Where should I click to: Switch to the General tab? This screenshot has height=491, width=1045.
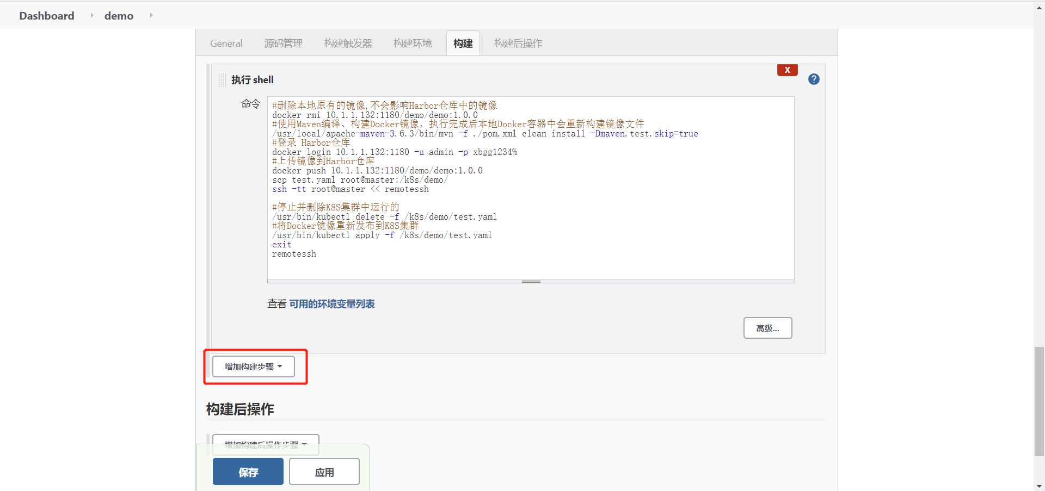226,43
